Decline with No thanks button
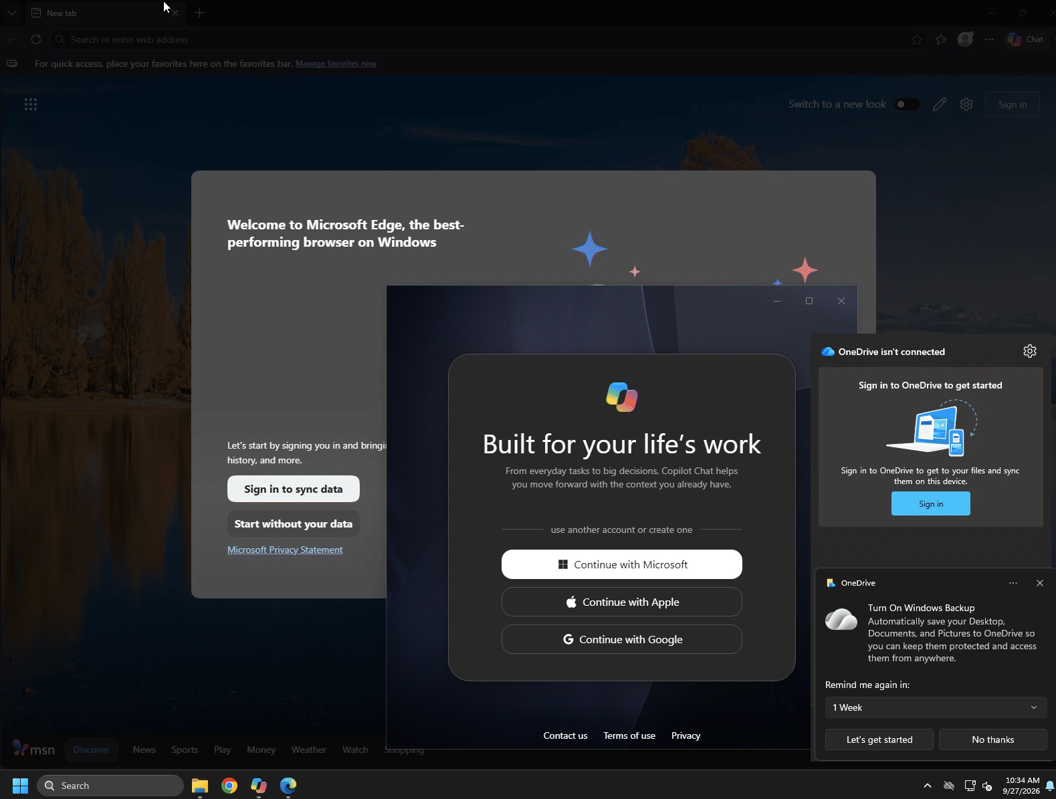Screen dimensions: 1056x799 pyautogui.click(x=992, y=739)
